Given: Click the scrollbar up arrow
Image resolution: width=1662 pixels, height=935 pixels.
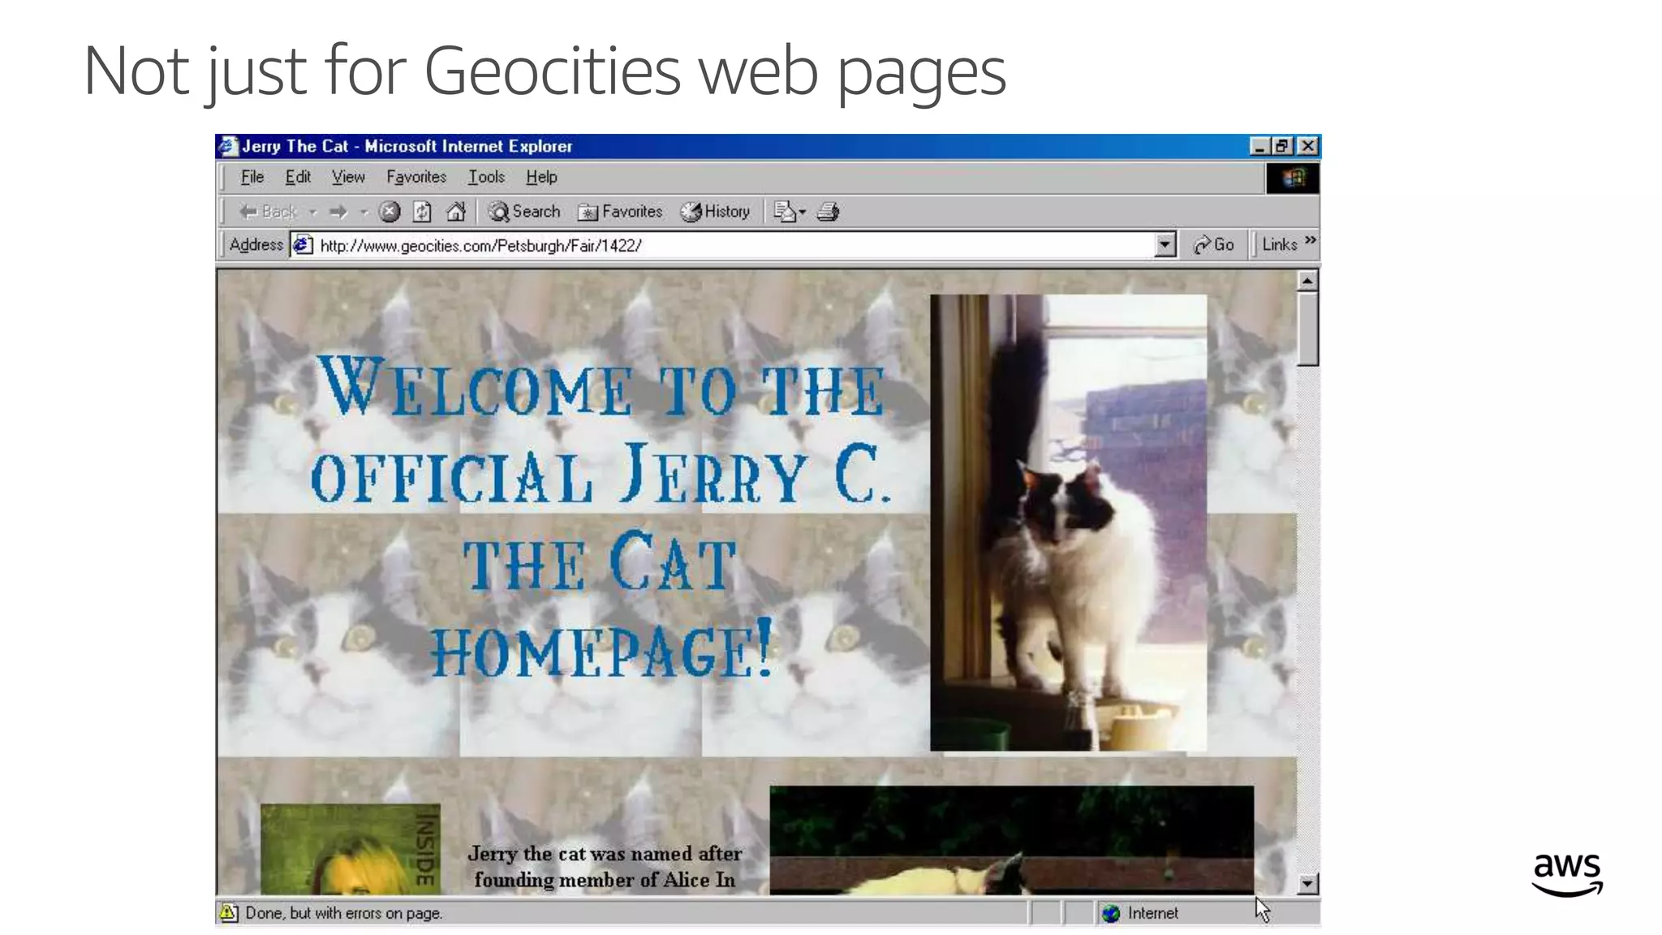Looking at the screenshot, I should (x=1307, y=281).
